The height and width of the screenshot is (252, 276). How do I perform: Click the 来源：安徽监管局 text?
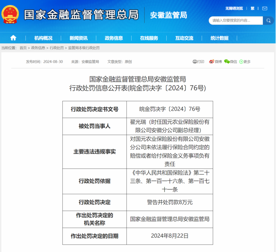[85, 62]
